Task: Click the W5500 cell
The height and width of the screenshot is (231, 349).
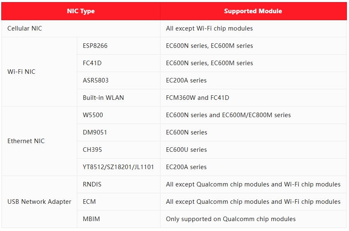Action: tap(93, 115)
